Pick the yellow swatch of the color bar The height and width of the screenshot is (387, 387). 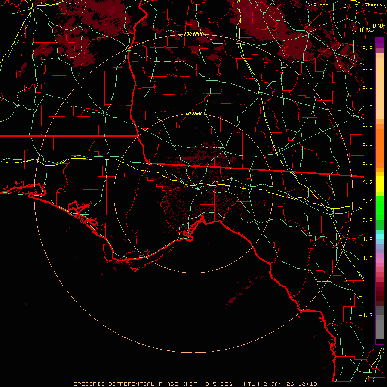[x=380, y=184]
